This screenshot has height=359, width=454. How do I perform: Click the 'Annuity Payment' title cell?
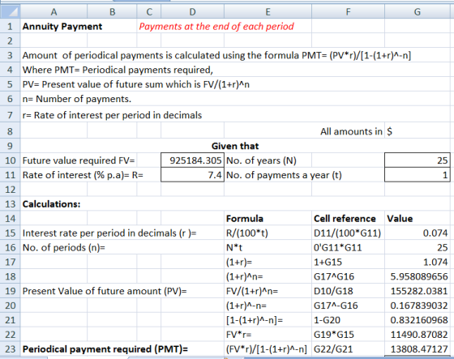point(62,27)
